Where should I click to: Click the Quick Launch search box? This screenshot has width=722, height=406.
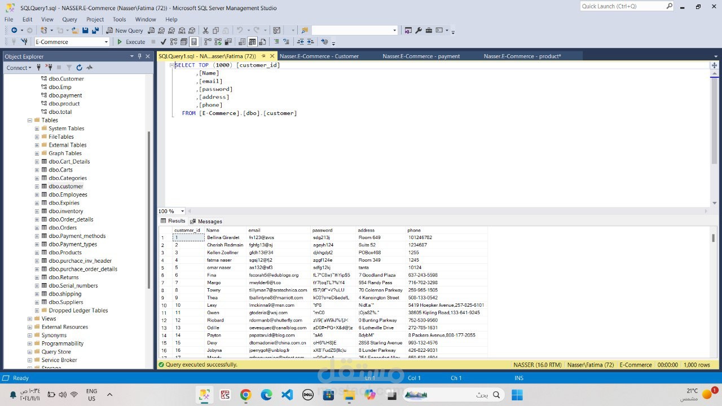click(627, 6)
